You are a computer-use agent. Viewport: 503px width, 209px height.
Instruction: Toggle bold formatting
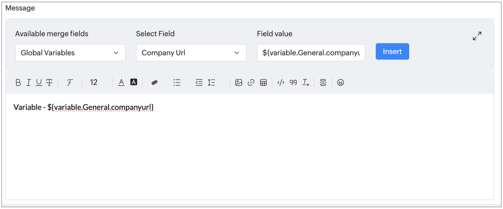pos(18,82)
